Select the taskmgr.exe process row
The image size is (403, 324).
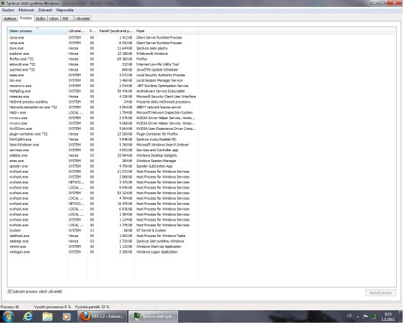click(103, 241)
